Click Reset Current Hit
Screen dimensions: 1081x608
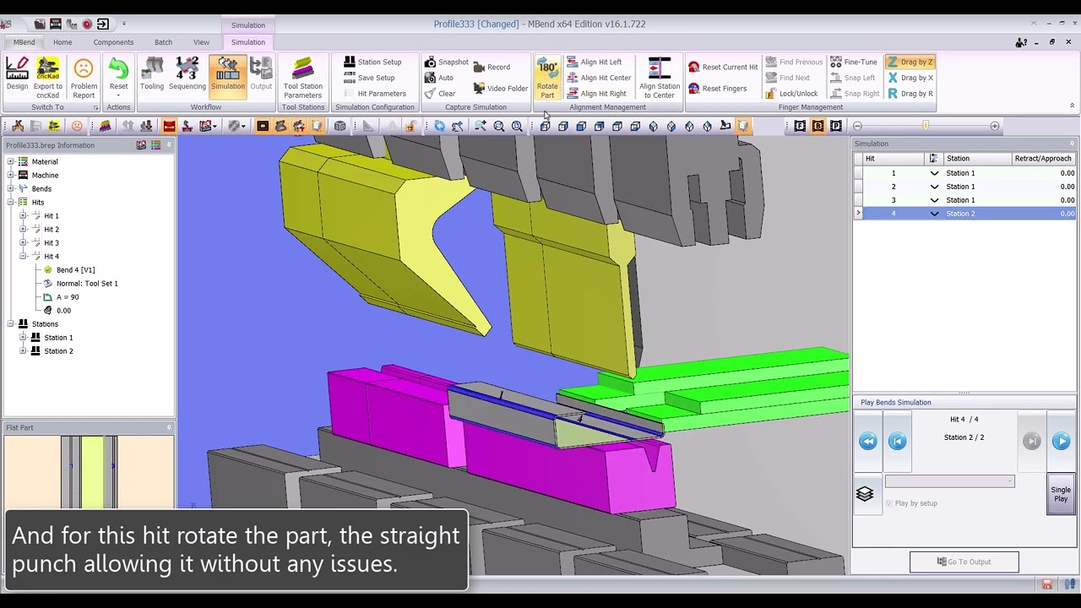(723, 67)
